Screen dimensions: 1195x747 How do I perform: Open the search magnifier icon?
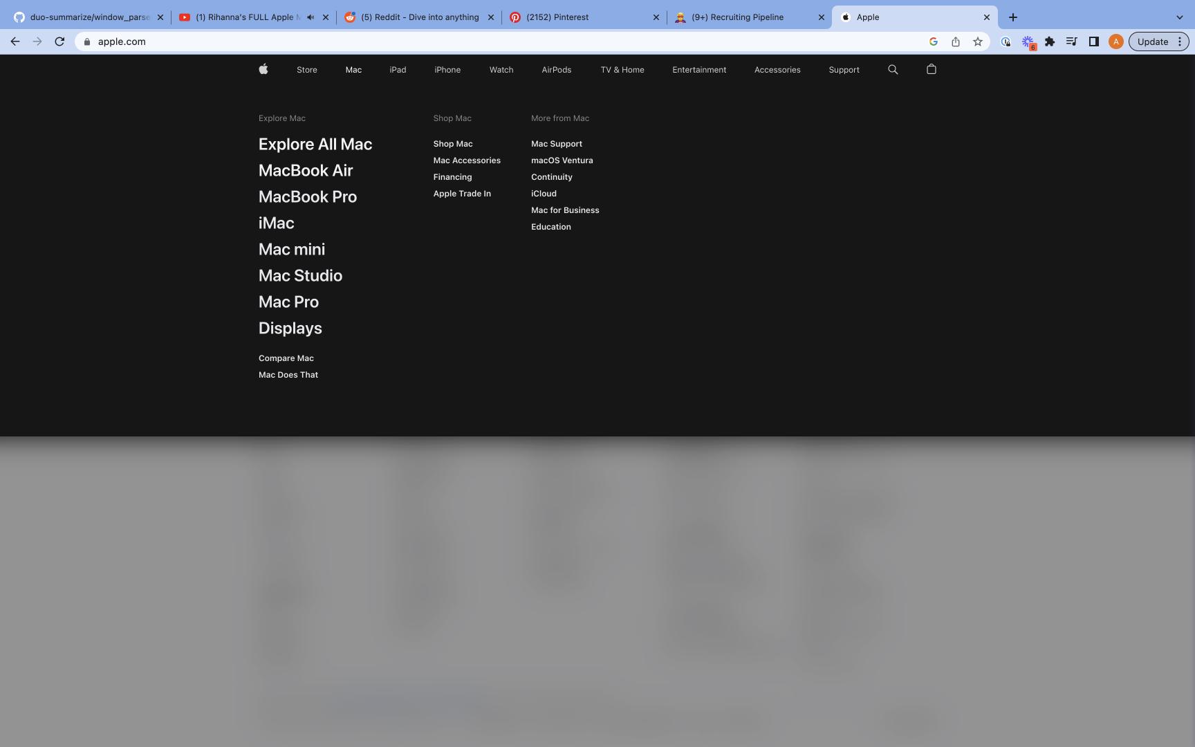(x=893, y=69)
